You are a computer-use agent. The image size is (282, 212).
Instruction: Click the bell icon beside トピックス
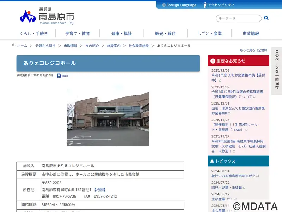[212, 161]
